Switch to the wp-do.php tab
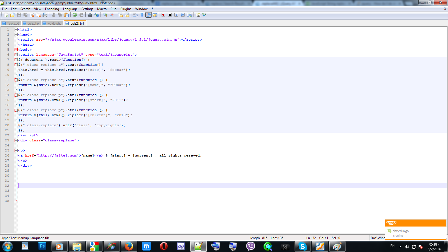The height and width of the screenshot is (252, 448). click(x=52, y=24)
